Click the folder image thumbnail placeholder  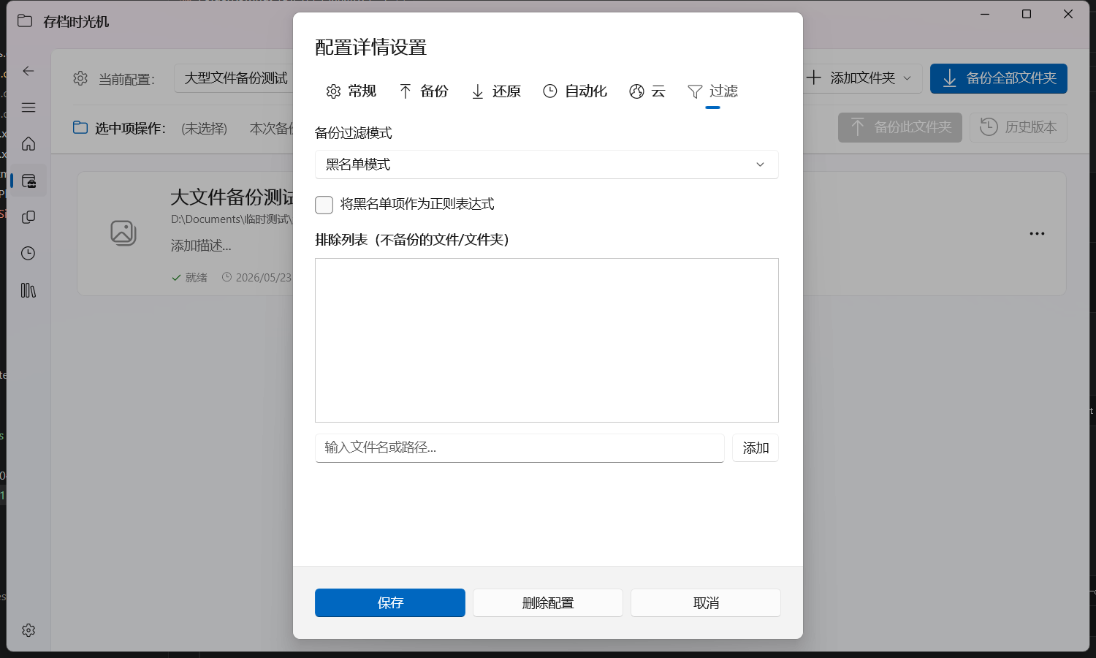(123, 233)
